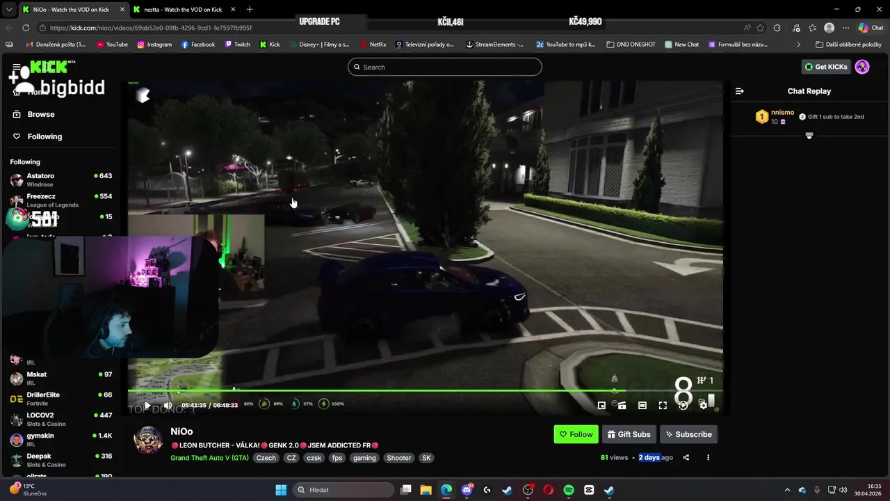Open Edge settings and more menu
This screenshot has height=501, width=890.
[x=845, y=28]
